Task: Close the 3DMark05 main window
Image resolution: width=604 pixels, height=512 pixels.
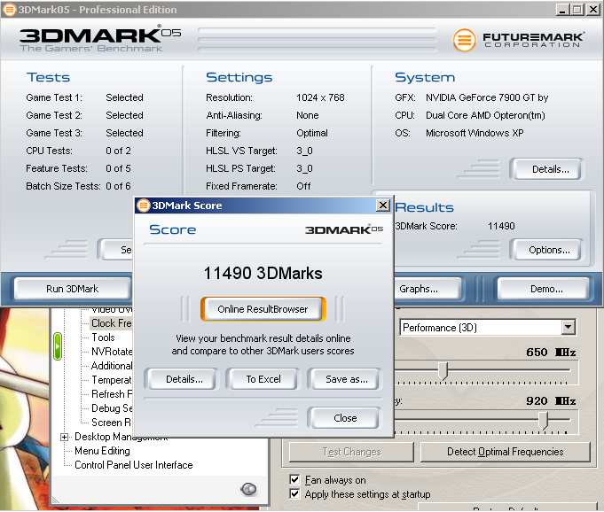Action: pos(592,10)
